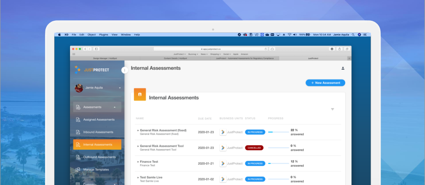The width and height of the screenshot is (425, 185).
Task: Click the Due Date column header
Action: point(205,119)
